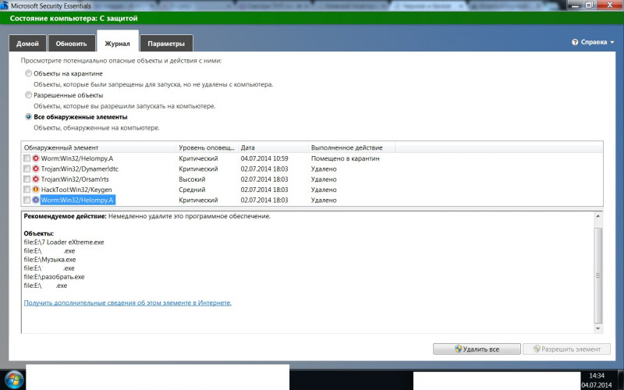
Task: Click the red alert icon of the 04.07.2014 Helompy.A row
Action: coord(36,158)
